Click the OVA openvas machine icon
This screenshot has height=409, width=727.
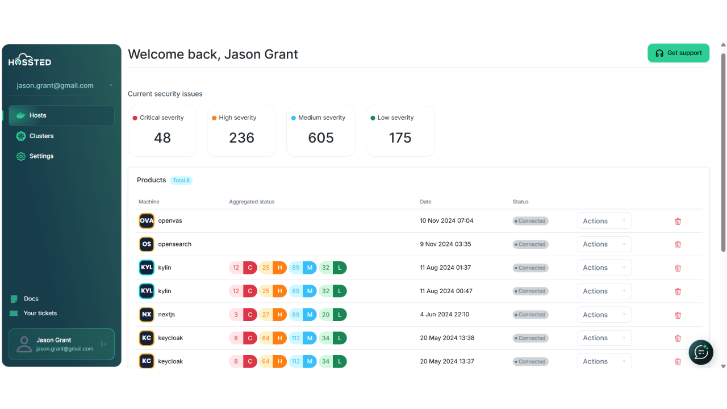click(x=147, y=221)
